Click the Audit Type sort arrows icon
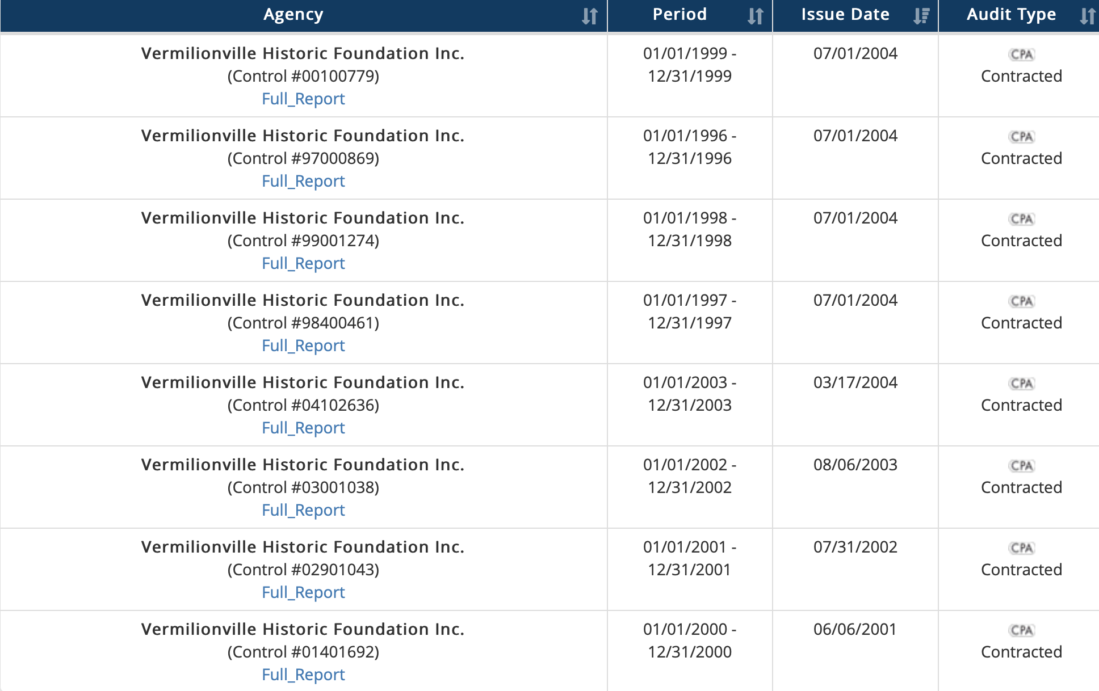The height and width of the screenshot is (691, 1099). (1087, 16)
